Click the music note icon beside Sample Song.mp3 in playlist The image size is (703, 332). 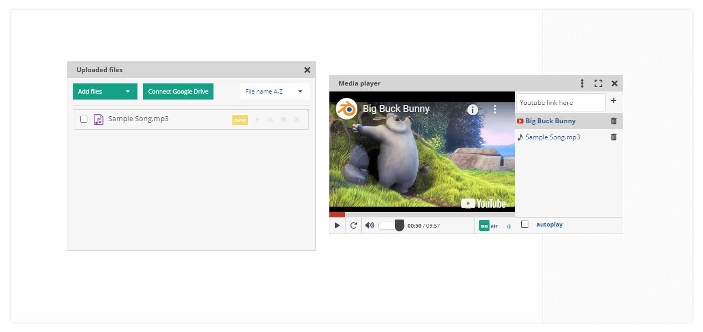520,137
